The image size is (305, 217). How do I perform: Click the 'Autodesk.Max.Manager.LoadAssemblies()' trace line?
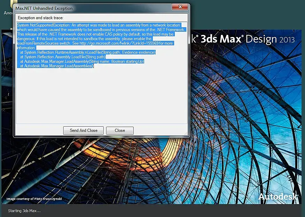[57, 66]
